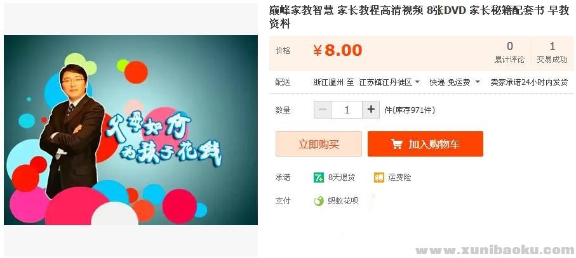Click the product image 父母如何为孩子花钱
576x258 pixels.
(131, 130)
